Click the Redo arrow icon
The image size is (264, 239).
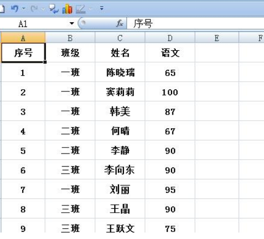(34, 8)
